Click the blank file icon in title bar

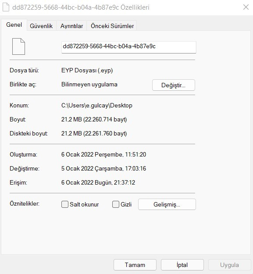pos(6,7)
